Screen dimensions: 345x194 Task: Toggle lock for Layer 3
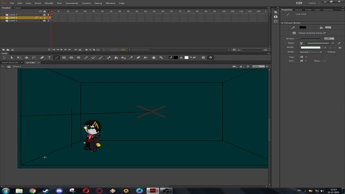(x=44, y=15)
